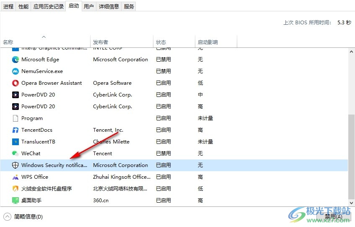Click the 简略信息(D) link
355x227 pixels.
click(x=29, y=217)
